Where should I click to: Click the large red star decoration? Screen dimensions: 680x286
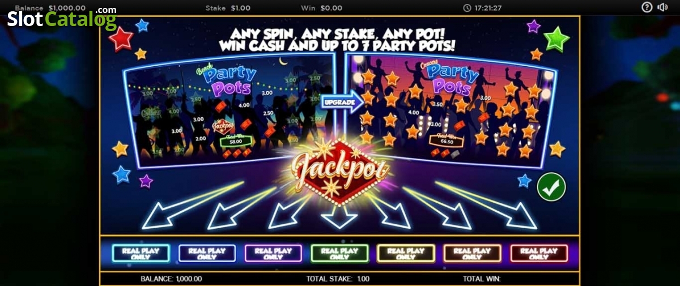pyautogui.click(x=121, y=39)
